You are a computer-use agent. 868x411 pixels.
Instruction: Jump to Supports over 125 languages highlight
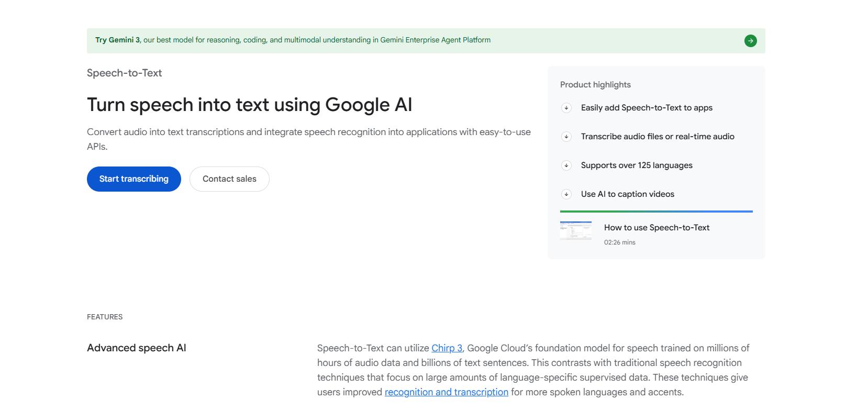pyautogui.click(x=637, y=165)
